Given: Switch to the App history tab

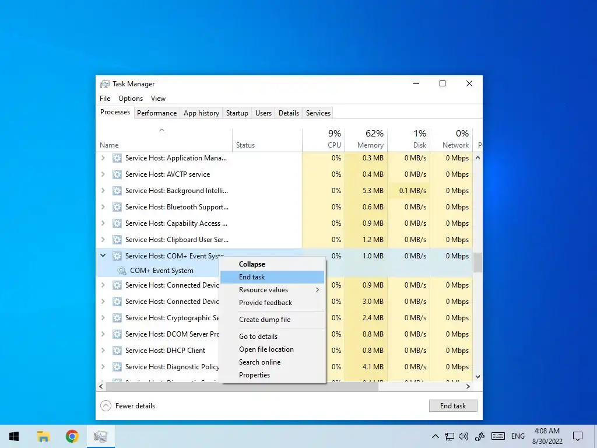Looking at the screenshot, I should pos(201,113).
